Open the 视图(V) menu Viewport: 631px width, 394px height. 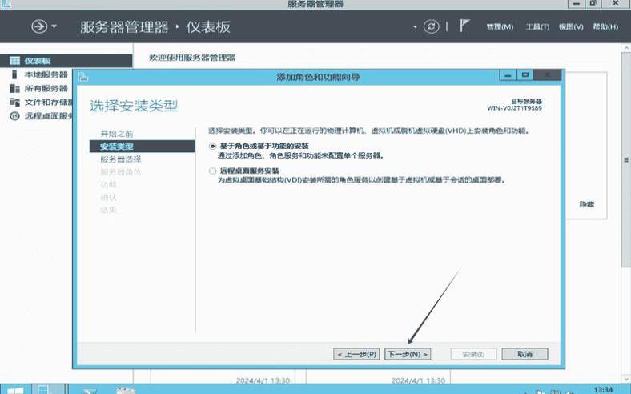[x=571, y=27]
